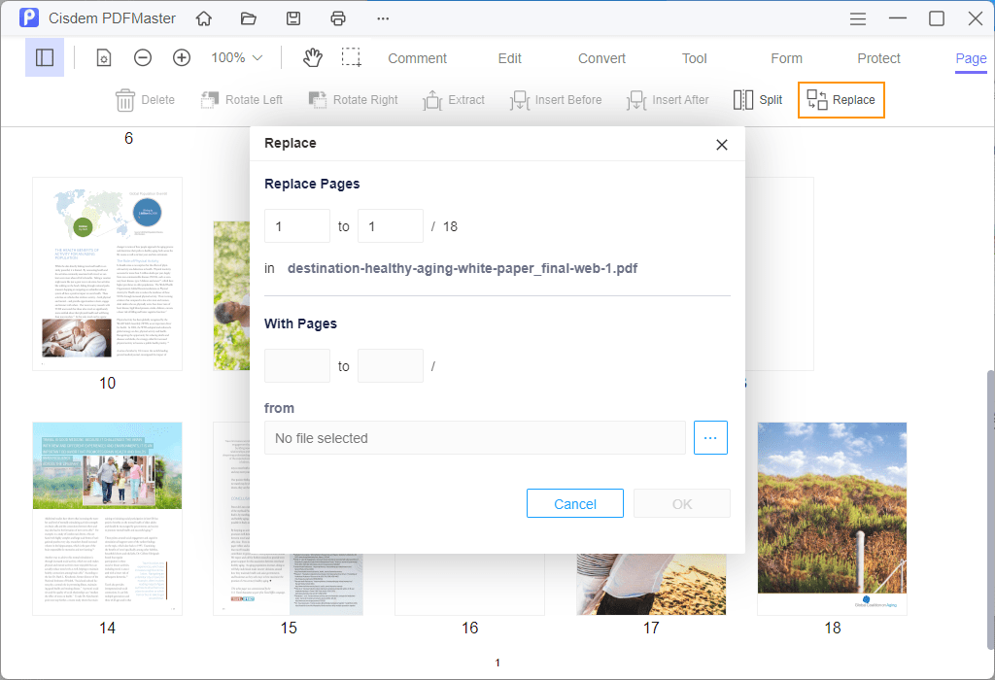
Task: Click the Cancel button in Replace dialog
Action: coord(574,503)
